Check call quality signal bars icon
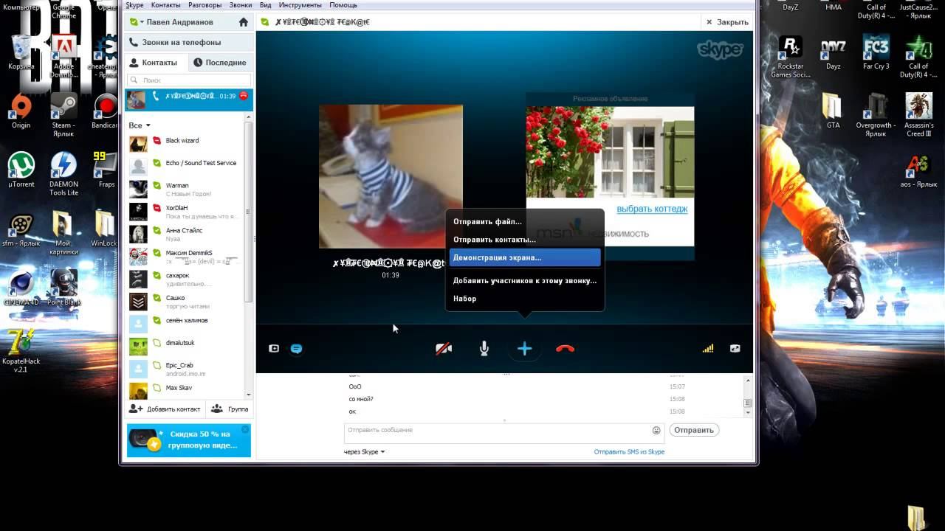 (x=708, y=349)
